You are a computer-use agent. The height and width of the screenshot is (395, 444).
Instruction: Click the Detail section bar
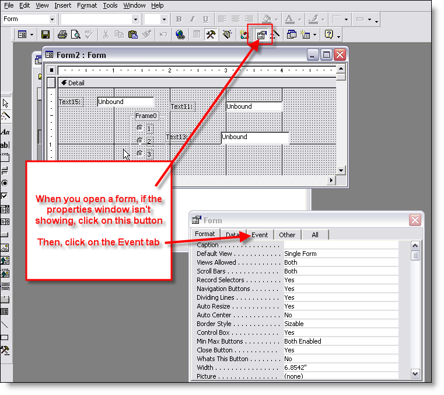tap(197, 83)
